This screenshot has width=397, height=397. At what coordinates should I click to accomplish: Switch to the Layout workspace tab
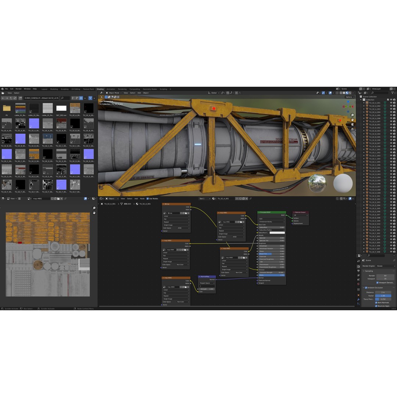[44, 89]
